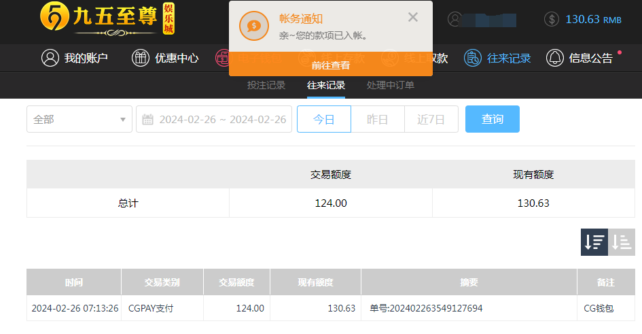Click the 摘要 column header

pos(469,282)
